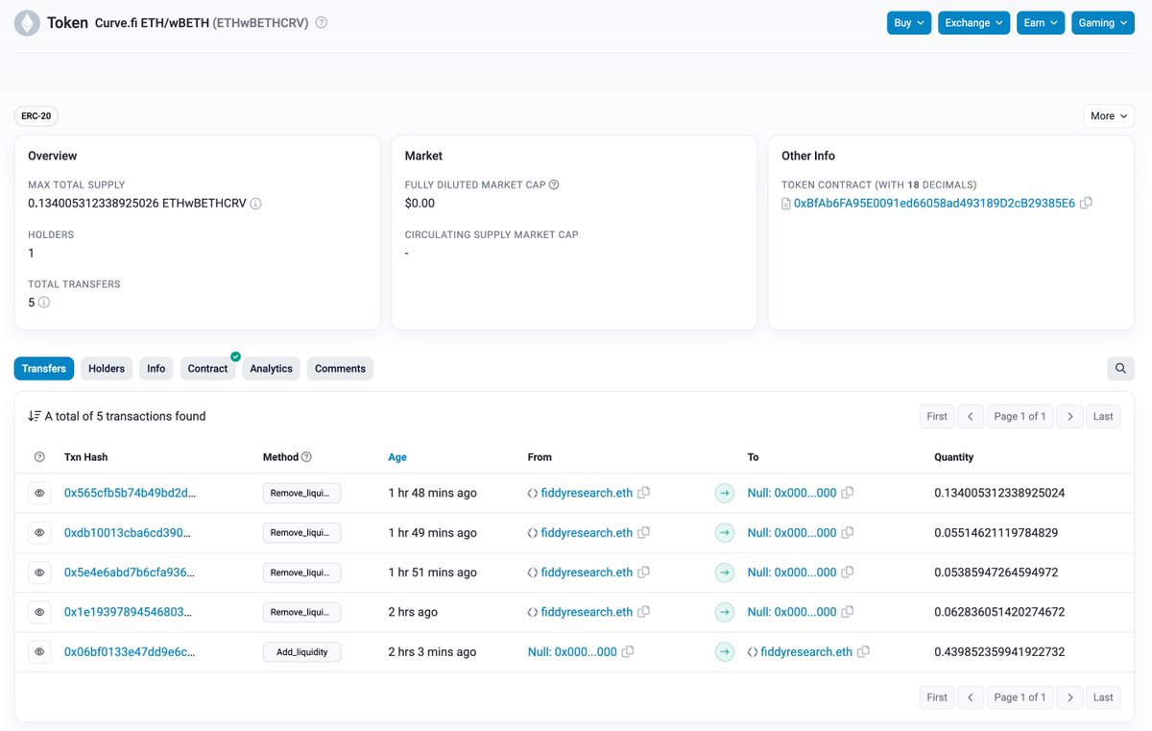The image size is (1152, 731).
Task: Click the Ethereum token logo icon
Action: 26,22
